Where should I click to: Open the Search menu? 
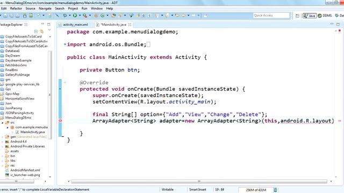coord(60,9)
